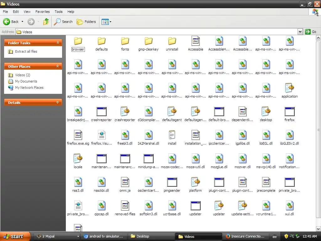The height and width of the screenshot is (241, 321).
Task: Click the Go button
Action: 311,32
